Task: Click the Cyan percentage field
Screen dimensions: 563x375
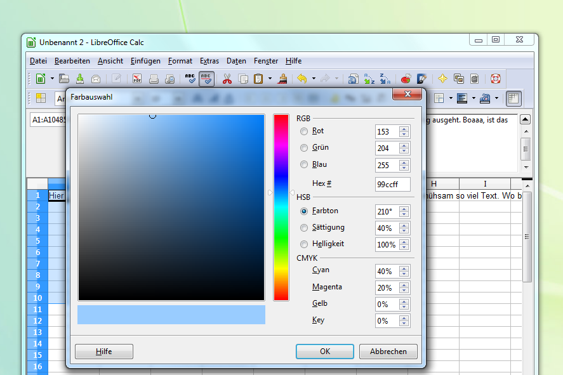Action: coord(387,272)
